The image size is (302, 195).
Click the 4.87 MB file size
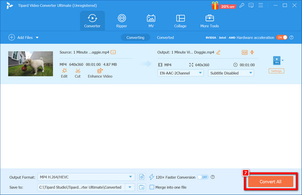(110, 65)
